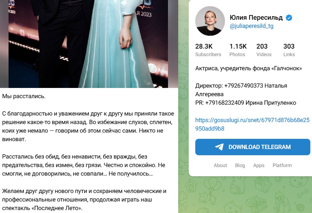Select the 303 Links counter
312x213 pixels.
(x=289, y=50)
